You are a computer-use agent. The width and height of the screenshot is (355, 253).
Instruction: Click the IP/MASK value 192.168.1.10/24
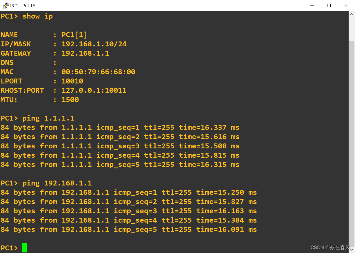(94, 44)
